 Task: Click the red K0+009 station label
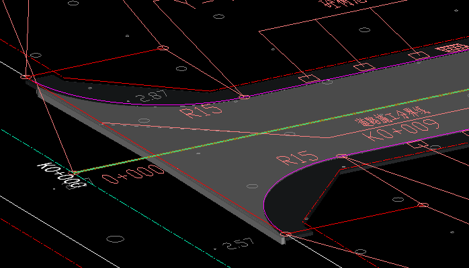coord(400,129)
